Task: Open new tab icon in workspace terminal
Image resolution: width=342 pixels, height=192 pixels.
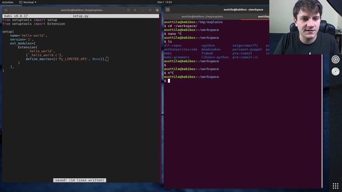Action: tap(168, 10)
